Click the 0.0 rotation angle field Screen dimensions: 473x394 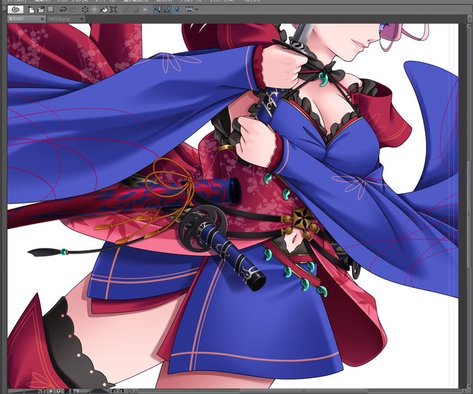(x=76, y=391)
